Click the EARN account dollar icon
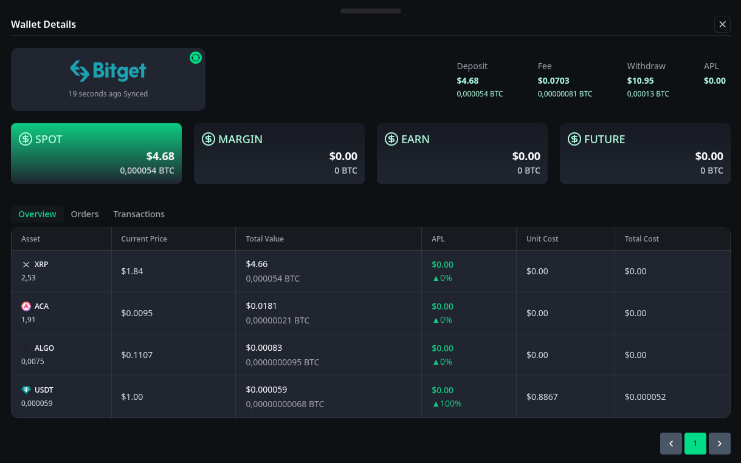Screen dimensions: 741x463 [x=391, y=139]
